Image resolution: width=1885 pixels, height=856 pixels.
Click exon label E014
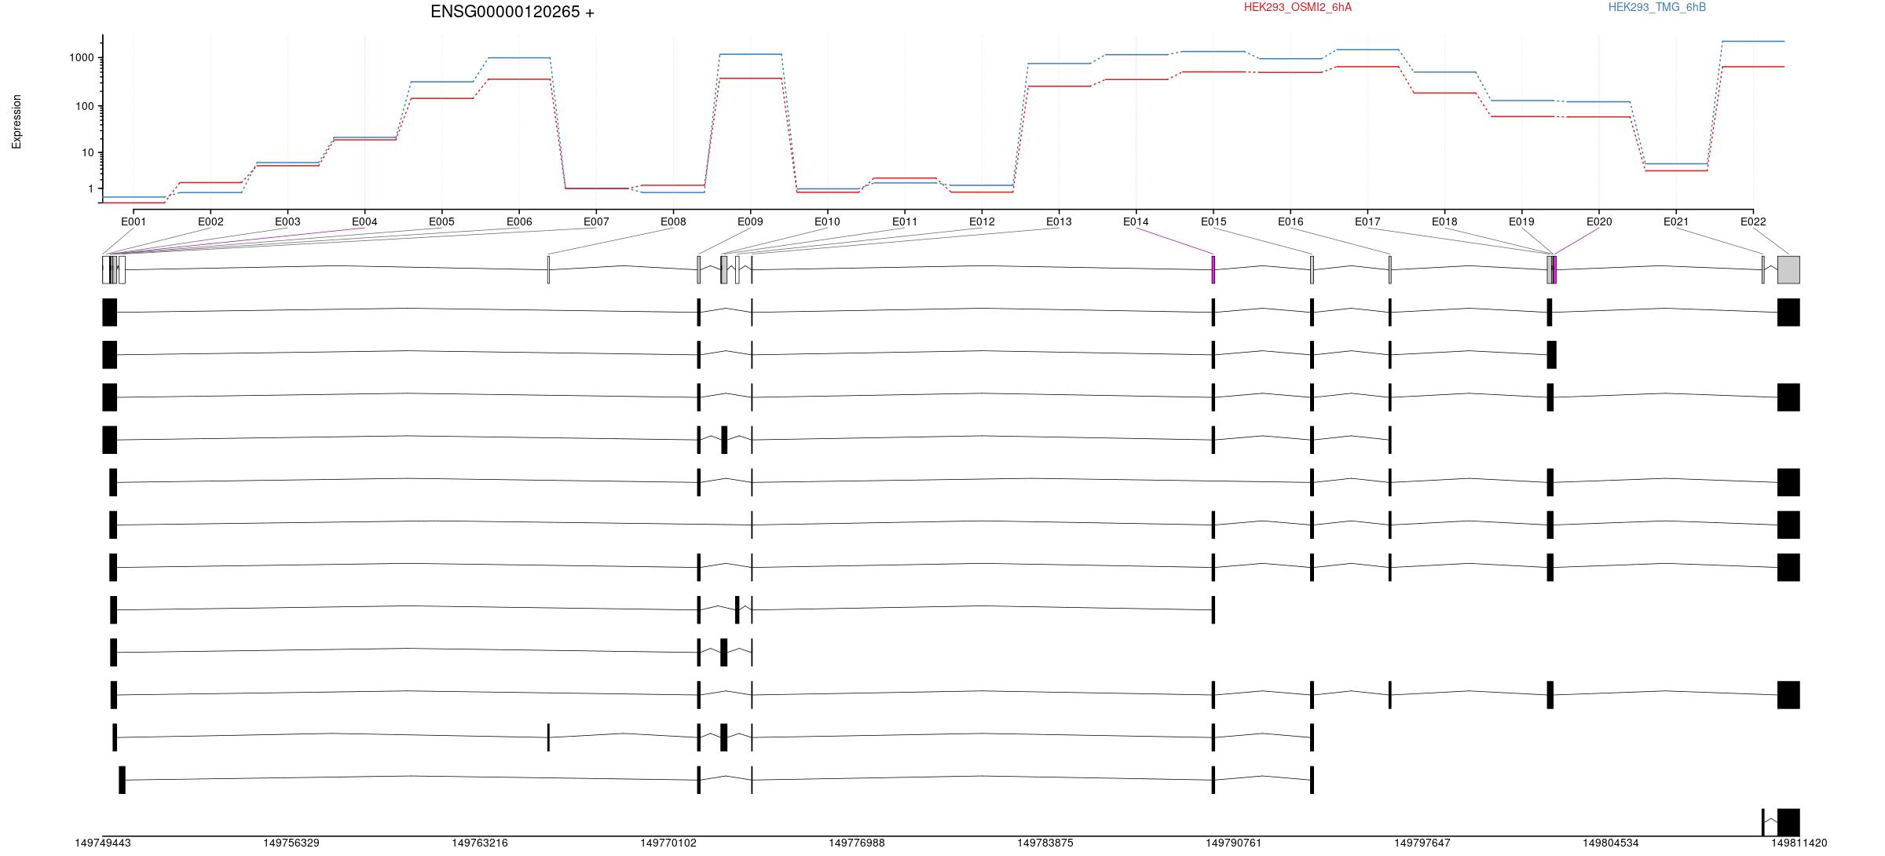click(1136, 221)
